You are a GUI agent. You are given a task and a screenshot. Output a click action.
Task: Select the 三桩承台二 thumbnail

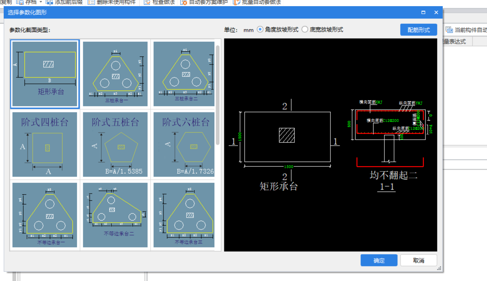tap(184, 74)
